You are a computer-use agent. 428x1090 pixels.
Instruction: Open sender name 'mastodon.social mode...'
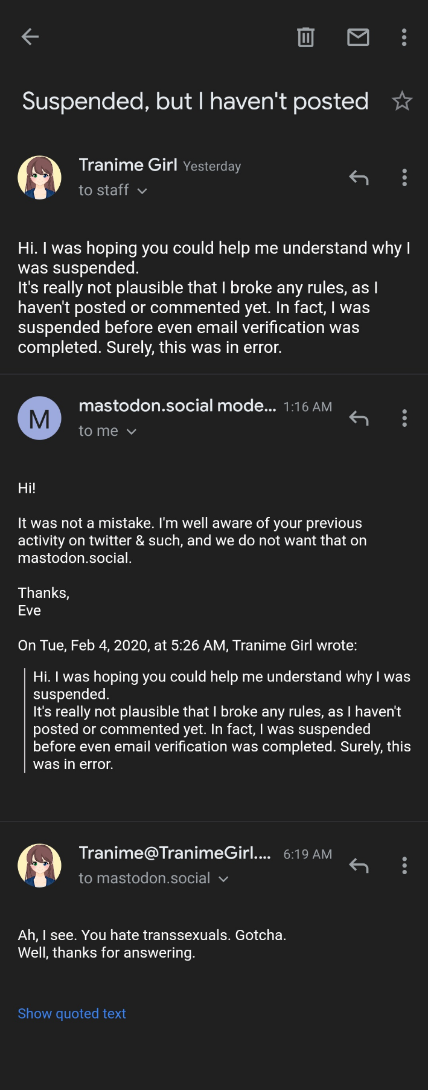pyautogui.click(x=177, y=406)
